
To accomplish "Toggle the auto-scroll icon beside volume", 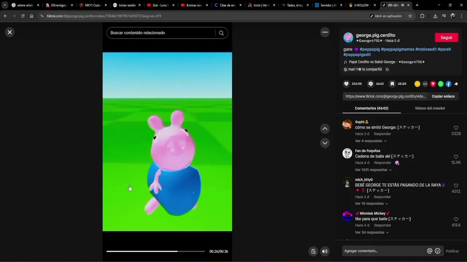I will (313, 251).
